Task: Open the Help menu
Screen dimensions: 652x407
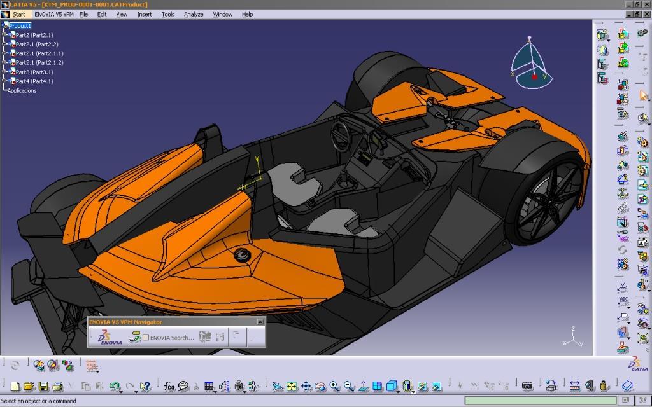Action: [x=247, y=14]
